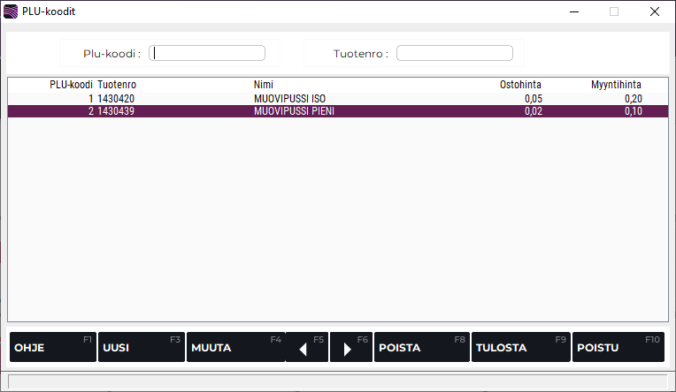676x392 pixels.
Task: Click the PLU-koodit app icon in title bar
Action: pos(11,11)
